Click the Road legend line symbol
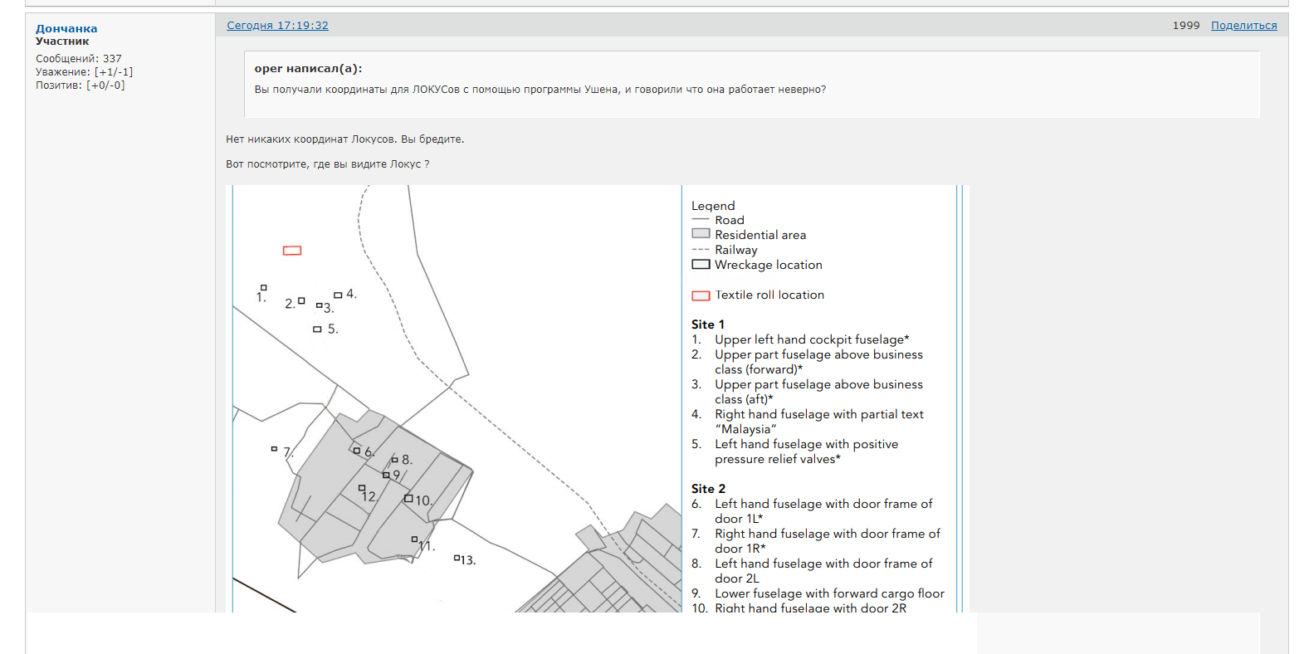 pos(701,220)
